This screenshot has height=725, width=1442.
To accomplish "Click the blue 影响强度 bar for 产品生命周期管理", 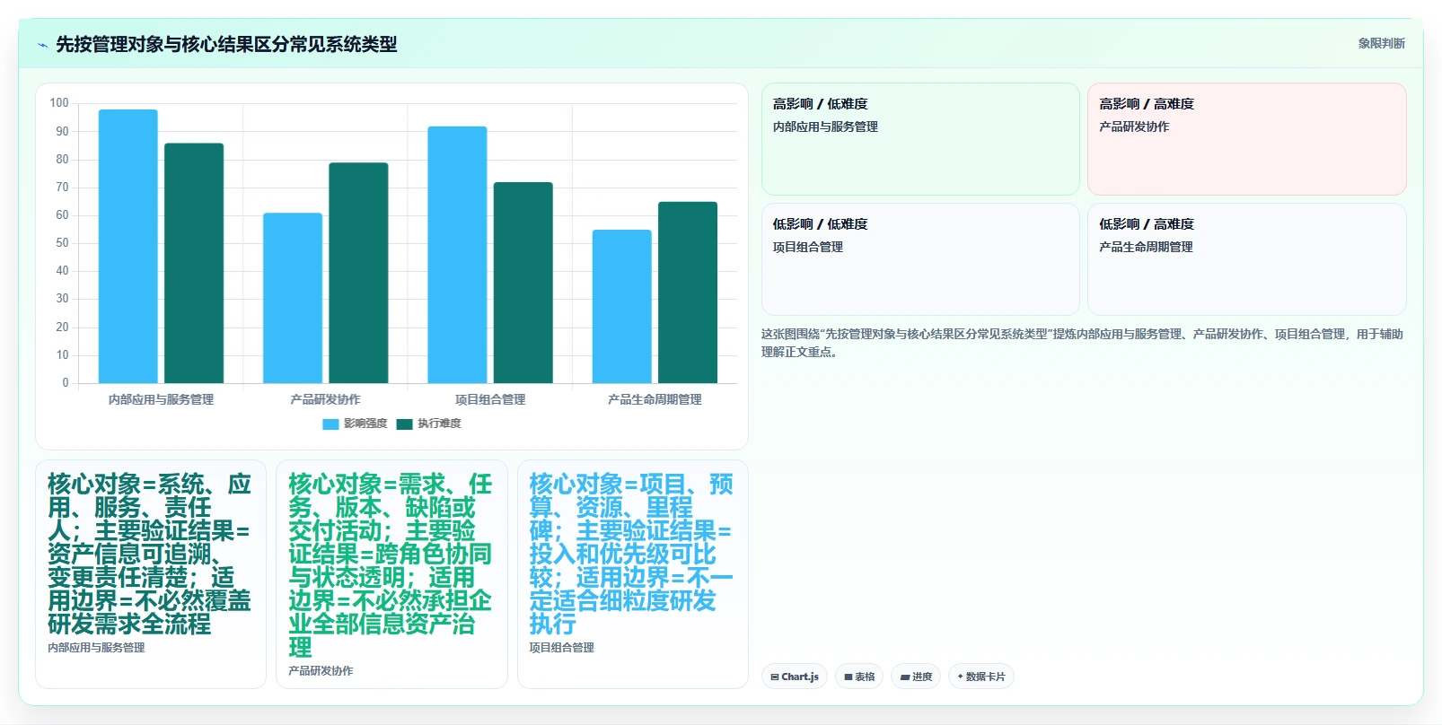I will click(x=622, y=307).
